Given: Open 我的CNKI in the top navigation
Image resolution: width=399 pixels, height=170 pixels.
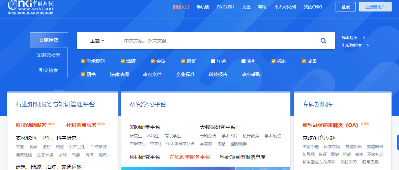Looking at the screenshot, I should click(x=313, y=7).
